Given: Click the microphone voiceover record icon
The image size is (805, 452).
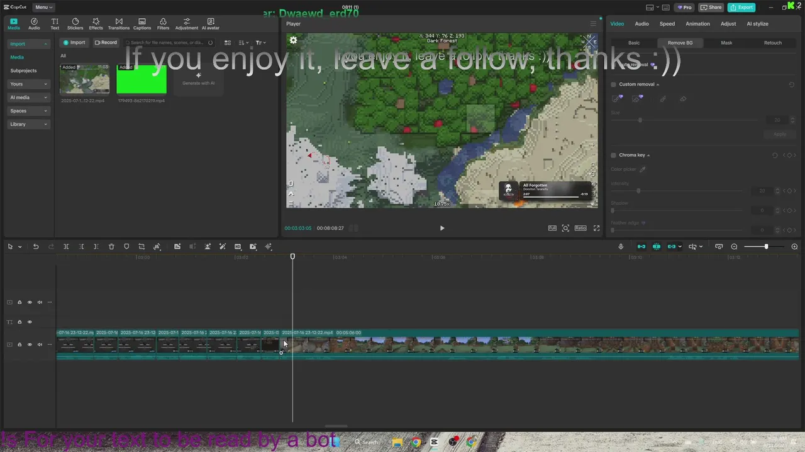Looking at the screenshot, I should pyautogui.click(x=621, y=247).
